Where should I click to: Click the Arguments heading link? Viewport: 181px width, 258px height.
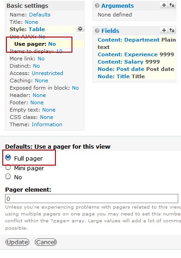tap(117, 6)
